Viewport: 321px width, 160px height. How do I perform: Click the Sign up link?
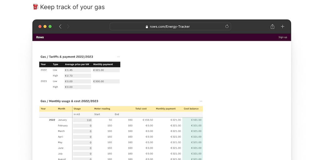pyautogui.click(x=283, y=37)
